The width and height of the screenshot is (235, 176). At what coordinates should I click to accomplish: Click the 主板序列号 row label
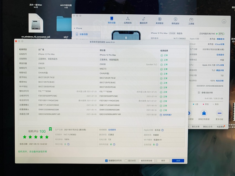24,96
